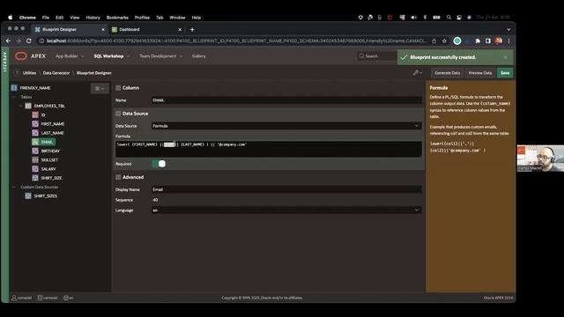This screenshot has width=564, height=317.
Task: Click the SHIRT_SIZES data source icon
Action: [x=28, y=195]
